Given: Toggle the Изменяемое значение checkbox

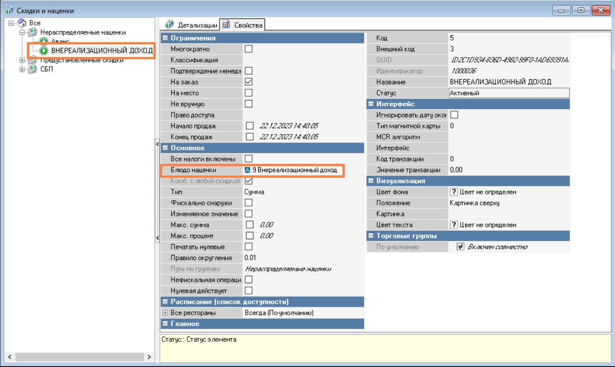Looking at the screenshot, I should click(x=248, y=214).
